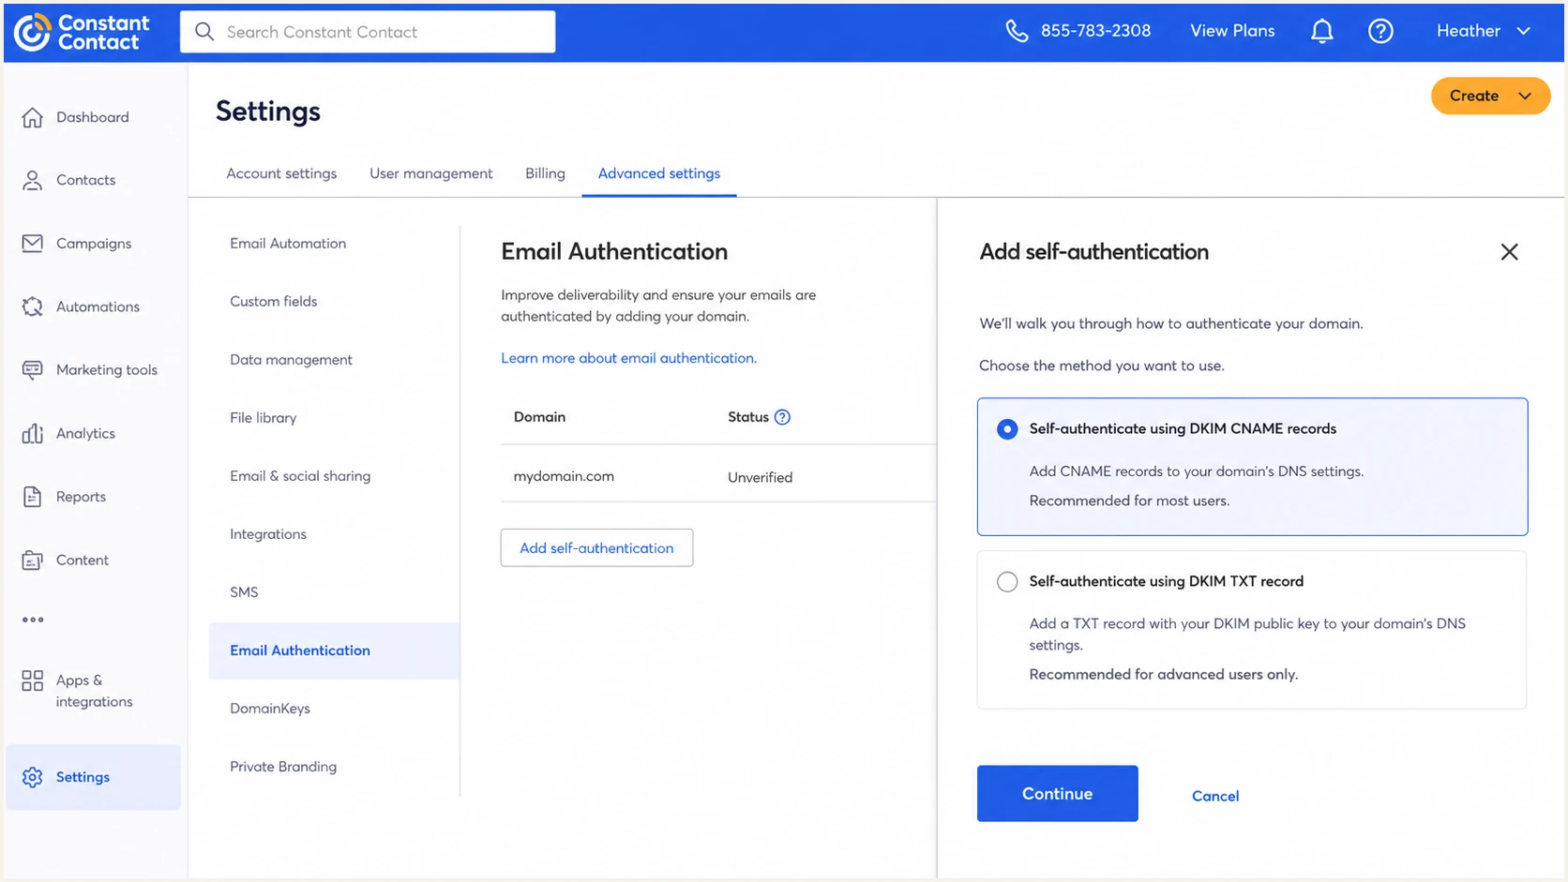Click the Reports document icon
This screenshot has height=882, width=1568.
click(33, 497)
